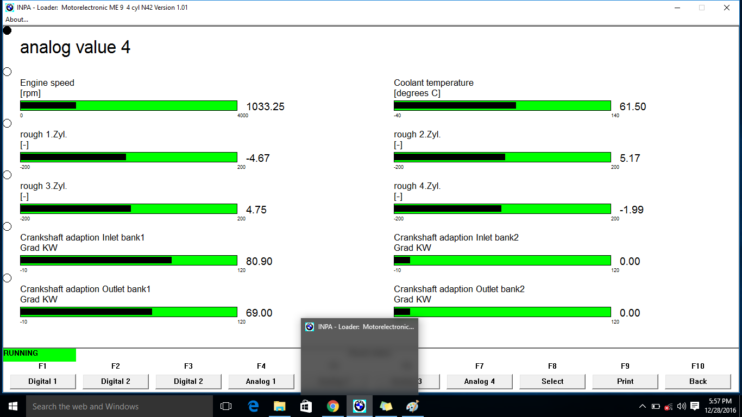Image resolution: width=742 pixels, height=417 pixels.
Task: Click the Select button under F8
Action: point(552,382)
